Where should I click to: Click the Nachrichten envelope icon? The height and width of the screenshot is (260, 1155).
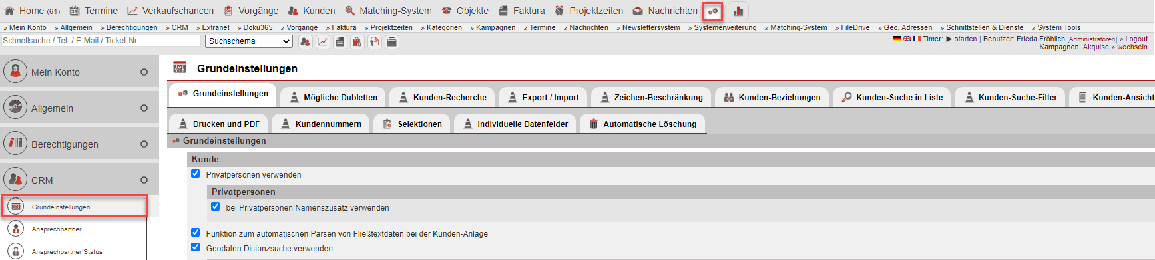(x=638, y=11)
